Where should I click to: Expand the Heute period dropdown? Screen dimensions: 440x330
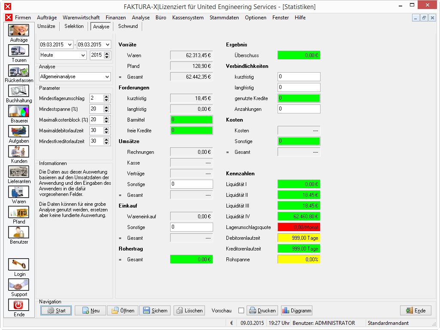[x=83, y=55]
